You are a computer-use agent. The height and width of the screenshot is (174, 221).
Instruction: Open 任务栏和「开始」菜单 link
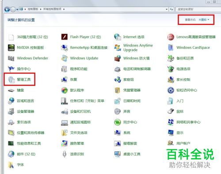pyautogui.click(x=87, y=101)
